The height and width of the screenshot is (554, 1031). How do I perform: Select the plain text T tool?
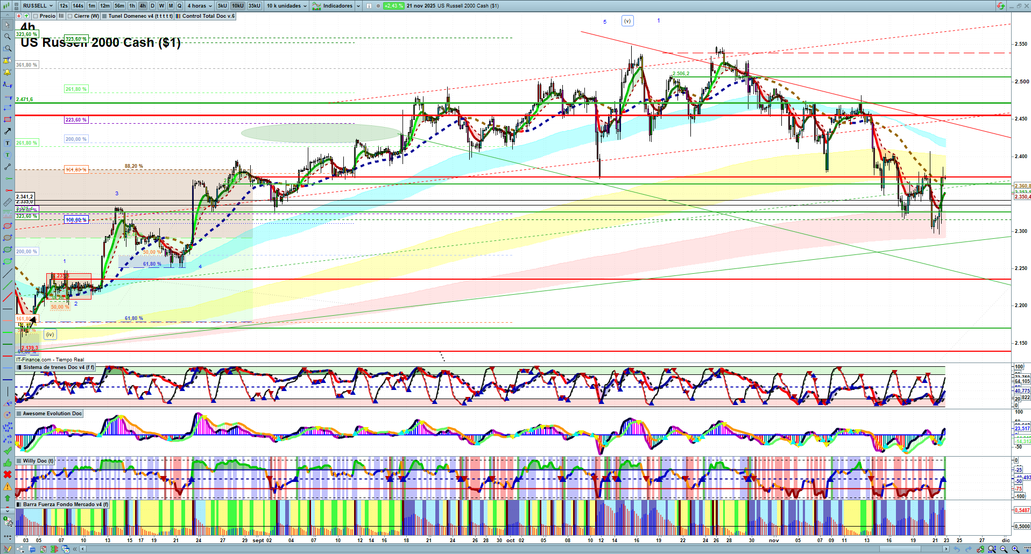tap(8, 143)
